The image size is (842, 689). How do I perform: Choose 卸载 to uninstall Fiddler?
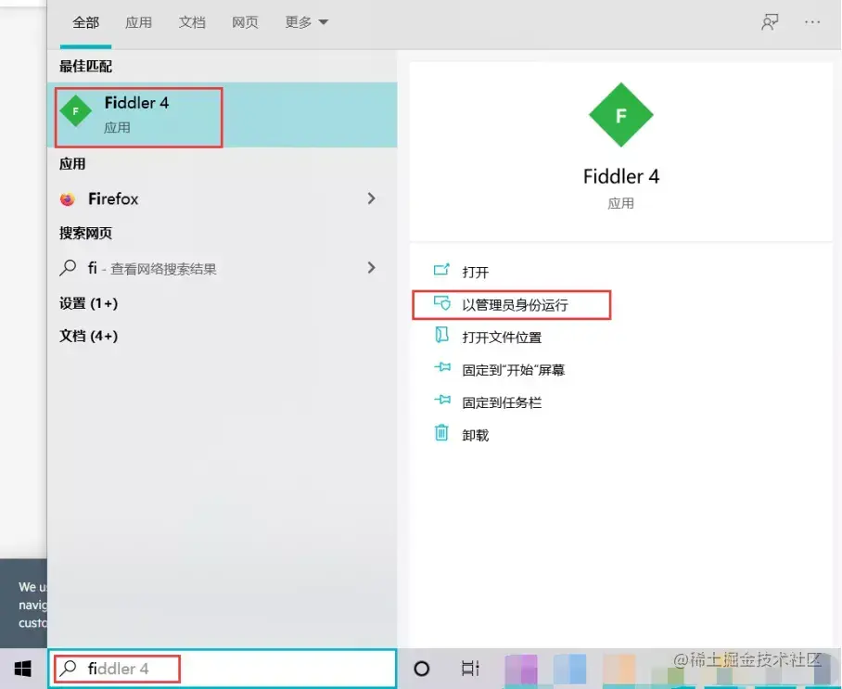475,436
